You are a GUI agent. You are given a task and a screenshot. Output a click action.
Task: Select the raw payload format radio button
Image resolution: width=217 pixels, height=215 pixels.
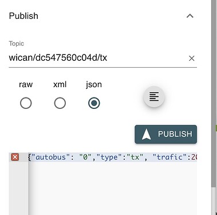26,103
